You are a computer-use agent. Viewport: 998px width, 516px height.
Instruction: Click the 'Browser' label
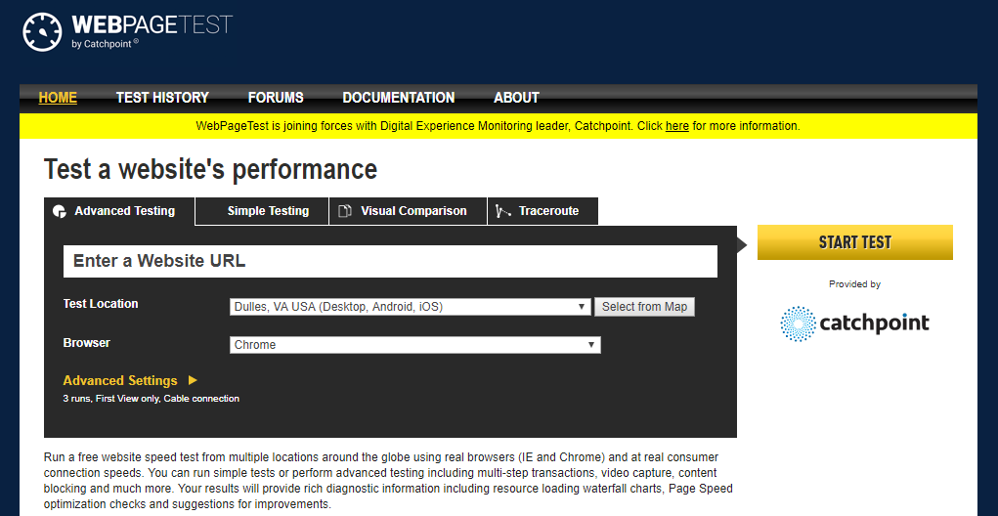(87, 343)
